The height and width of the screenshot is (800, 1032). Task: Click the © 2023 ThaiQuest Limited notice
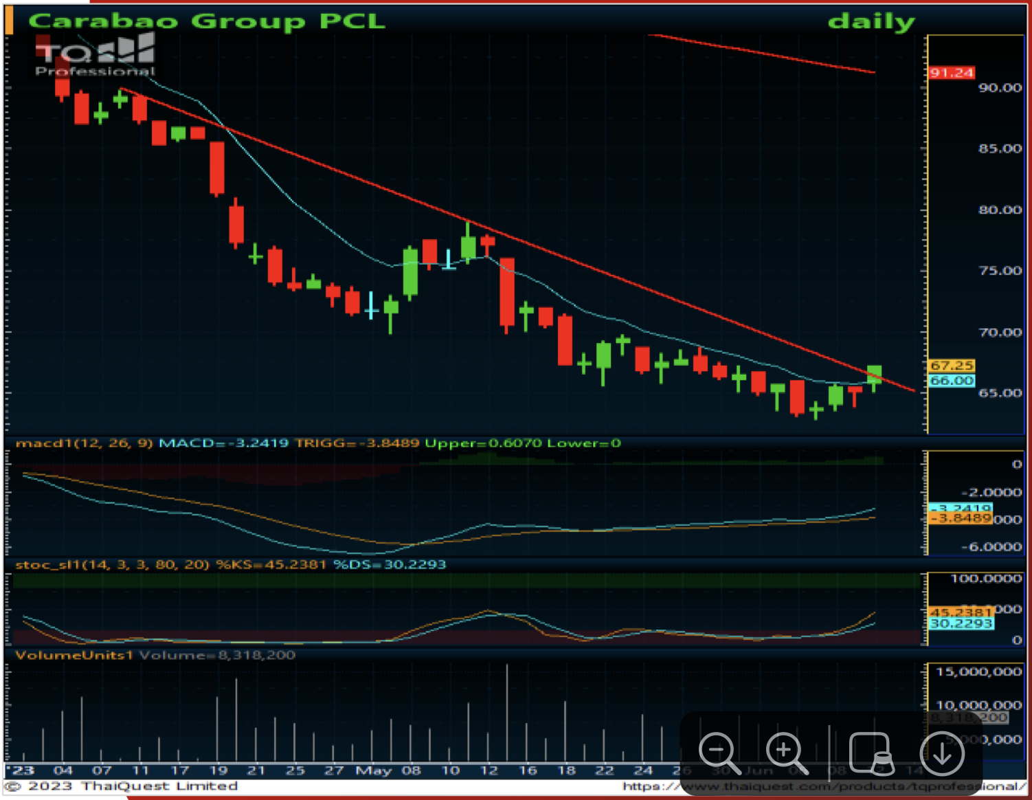pos(122,786)
